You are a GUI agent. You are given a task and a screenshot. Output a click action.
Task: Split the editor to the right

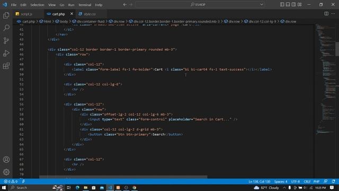pyautogui.click(x=326, y=14)
